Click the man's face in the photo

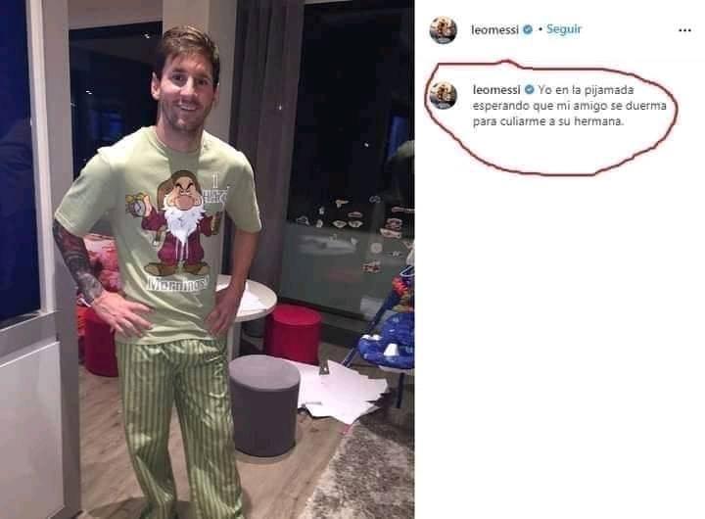(x=184, y=94)
